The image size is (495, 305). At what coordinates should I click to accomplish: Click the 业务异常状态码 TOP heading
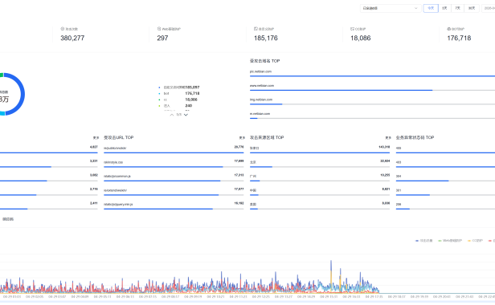tap(415, 137)
